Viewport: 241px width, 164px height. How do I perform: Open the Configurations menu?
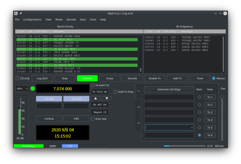(x=32, y=20)
